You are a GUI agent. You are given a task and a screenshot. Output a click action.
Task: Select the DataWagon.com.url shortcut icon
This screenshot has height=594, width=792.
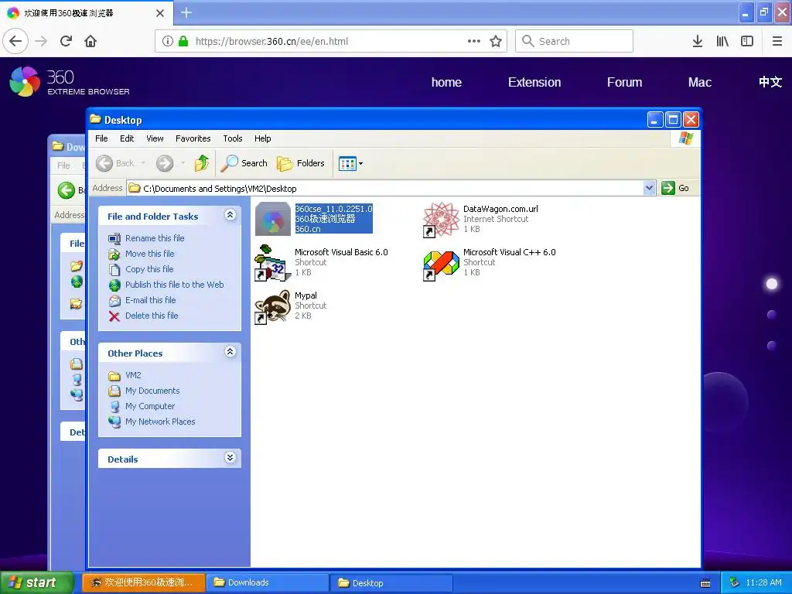tap(441, 219)
